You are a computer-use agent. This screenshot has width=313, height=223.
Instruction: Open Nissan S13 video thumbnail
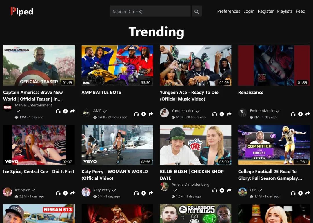pyautogui.click(x=39, y=213)
